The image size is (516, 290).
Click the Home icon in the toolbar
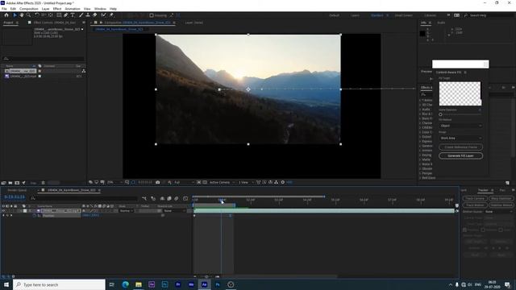(6, 15)
